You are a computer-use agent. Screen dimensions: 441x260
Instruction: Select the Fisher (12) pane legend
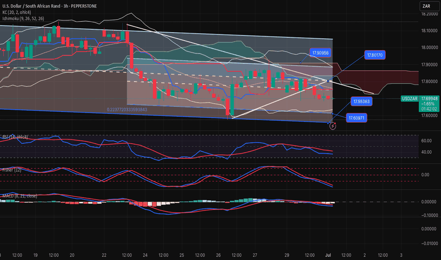[x=12, y=170]
